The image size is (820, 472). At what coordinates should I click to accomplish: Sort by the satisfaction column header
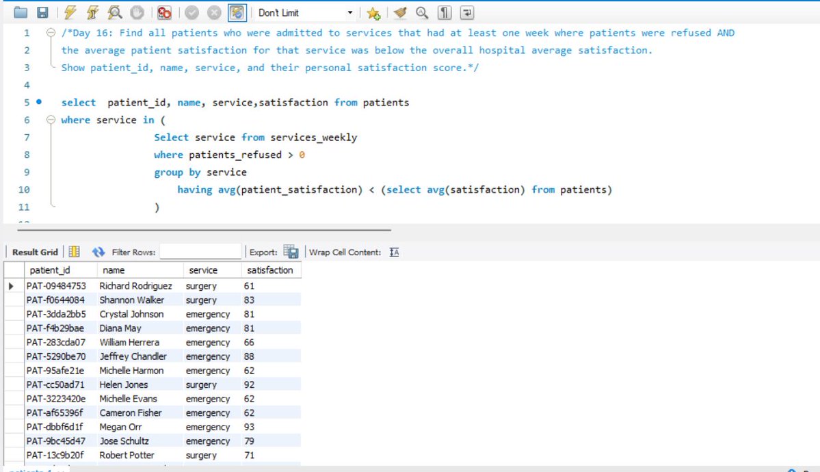pos(271,270)
